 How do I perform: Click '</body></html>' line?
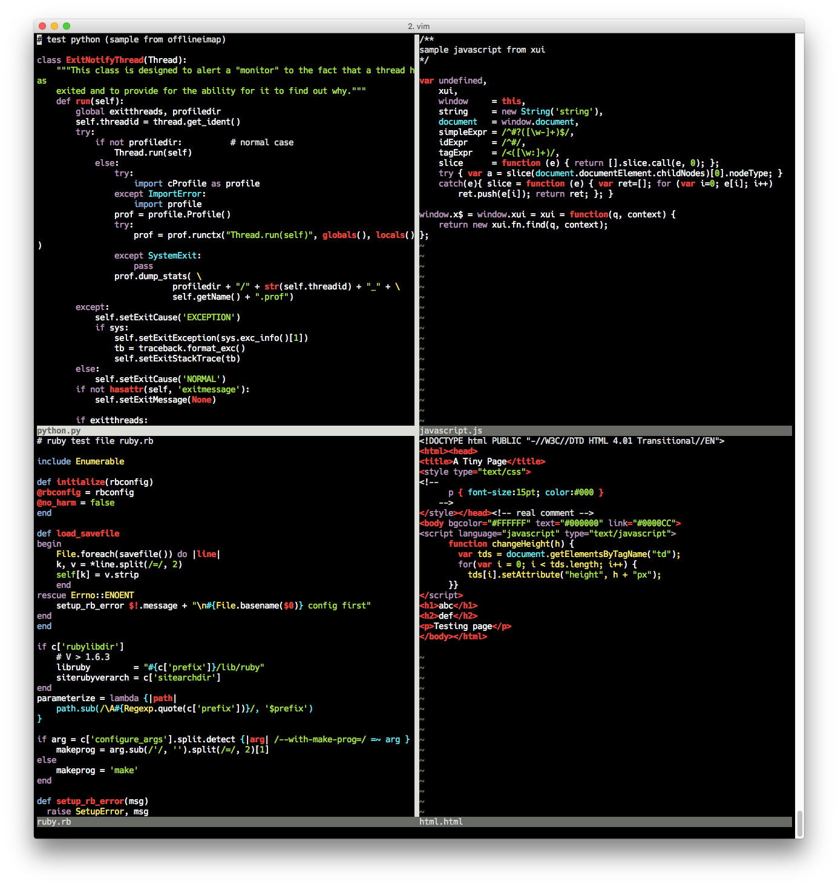(453, 636)
